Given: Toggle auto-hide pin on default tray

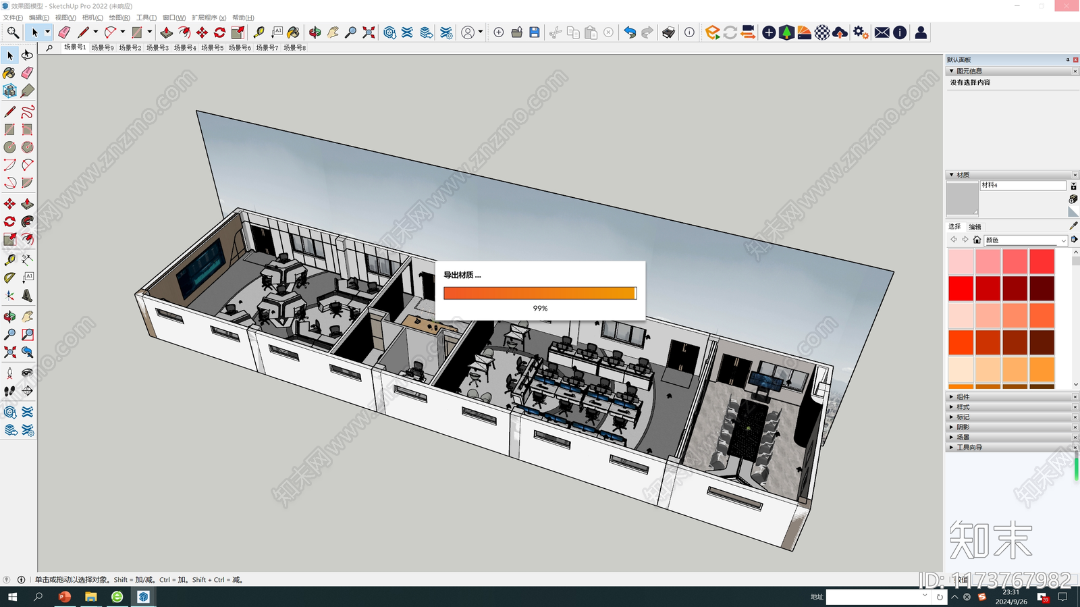Looking at the screenshot, I should (x=1067, y=59).
